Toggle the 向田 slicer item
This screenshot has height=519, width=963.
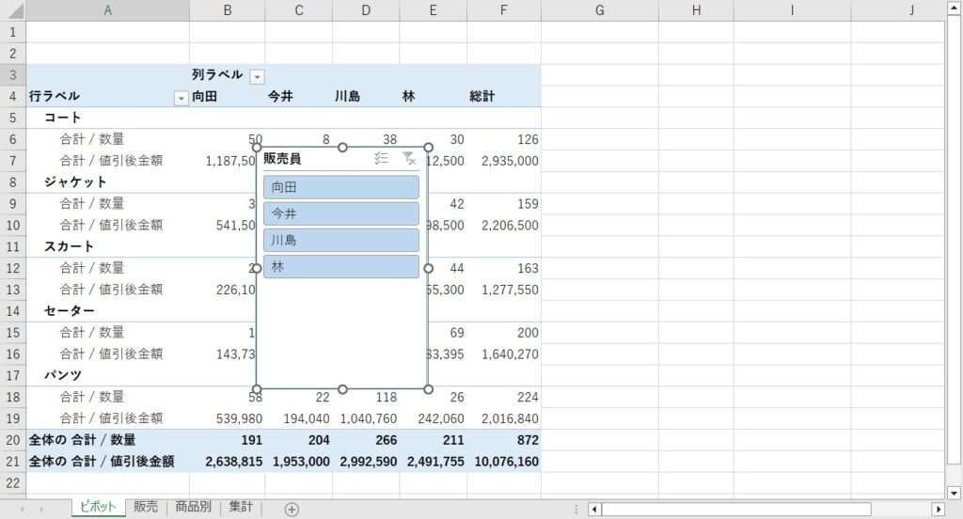point(340,187)
